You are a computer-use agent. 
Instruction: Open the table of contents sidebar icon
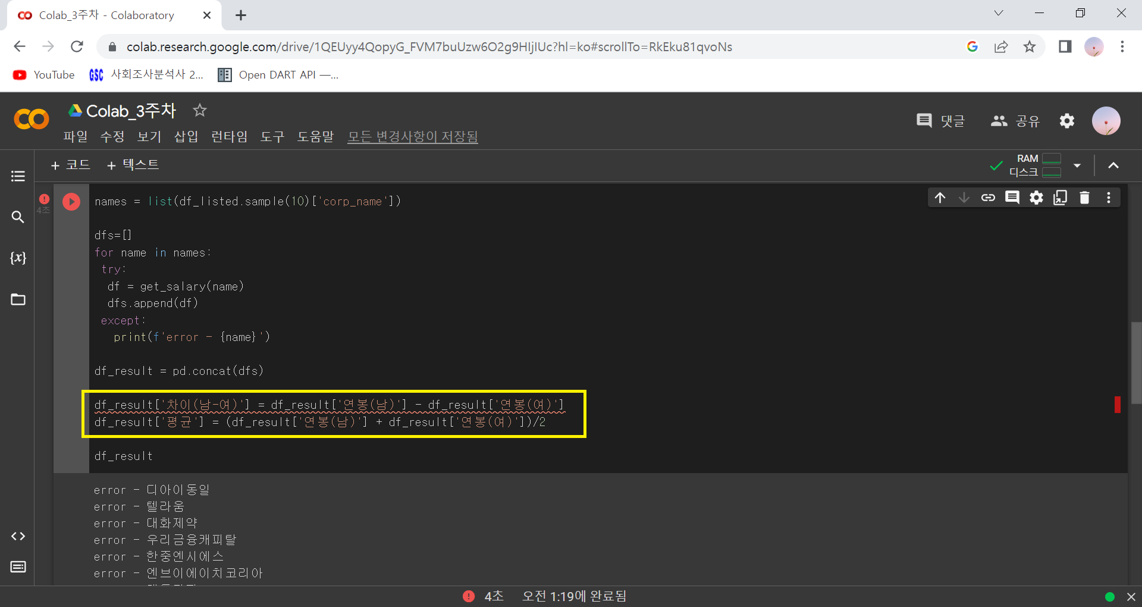[x=18, y=176]
